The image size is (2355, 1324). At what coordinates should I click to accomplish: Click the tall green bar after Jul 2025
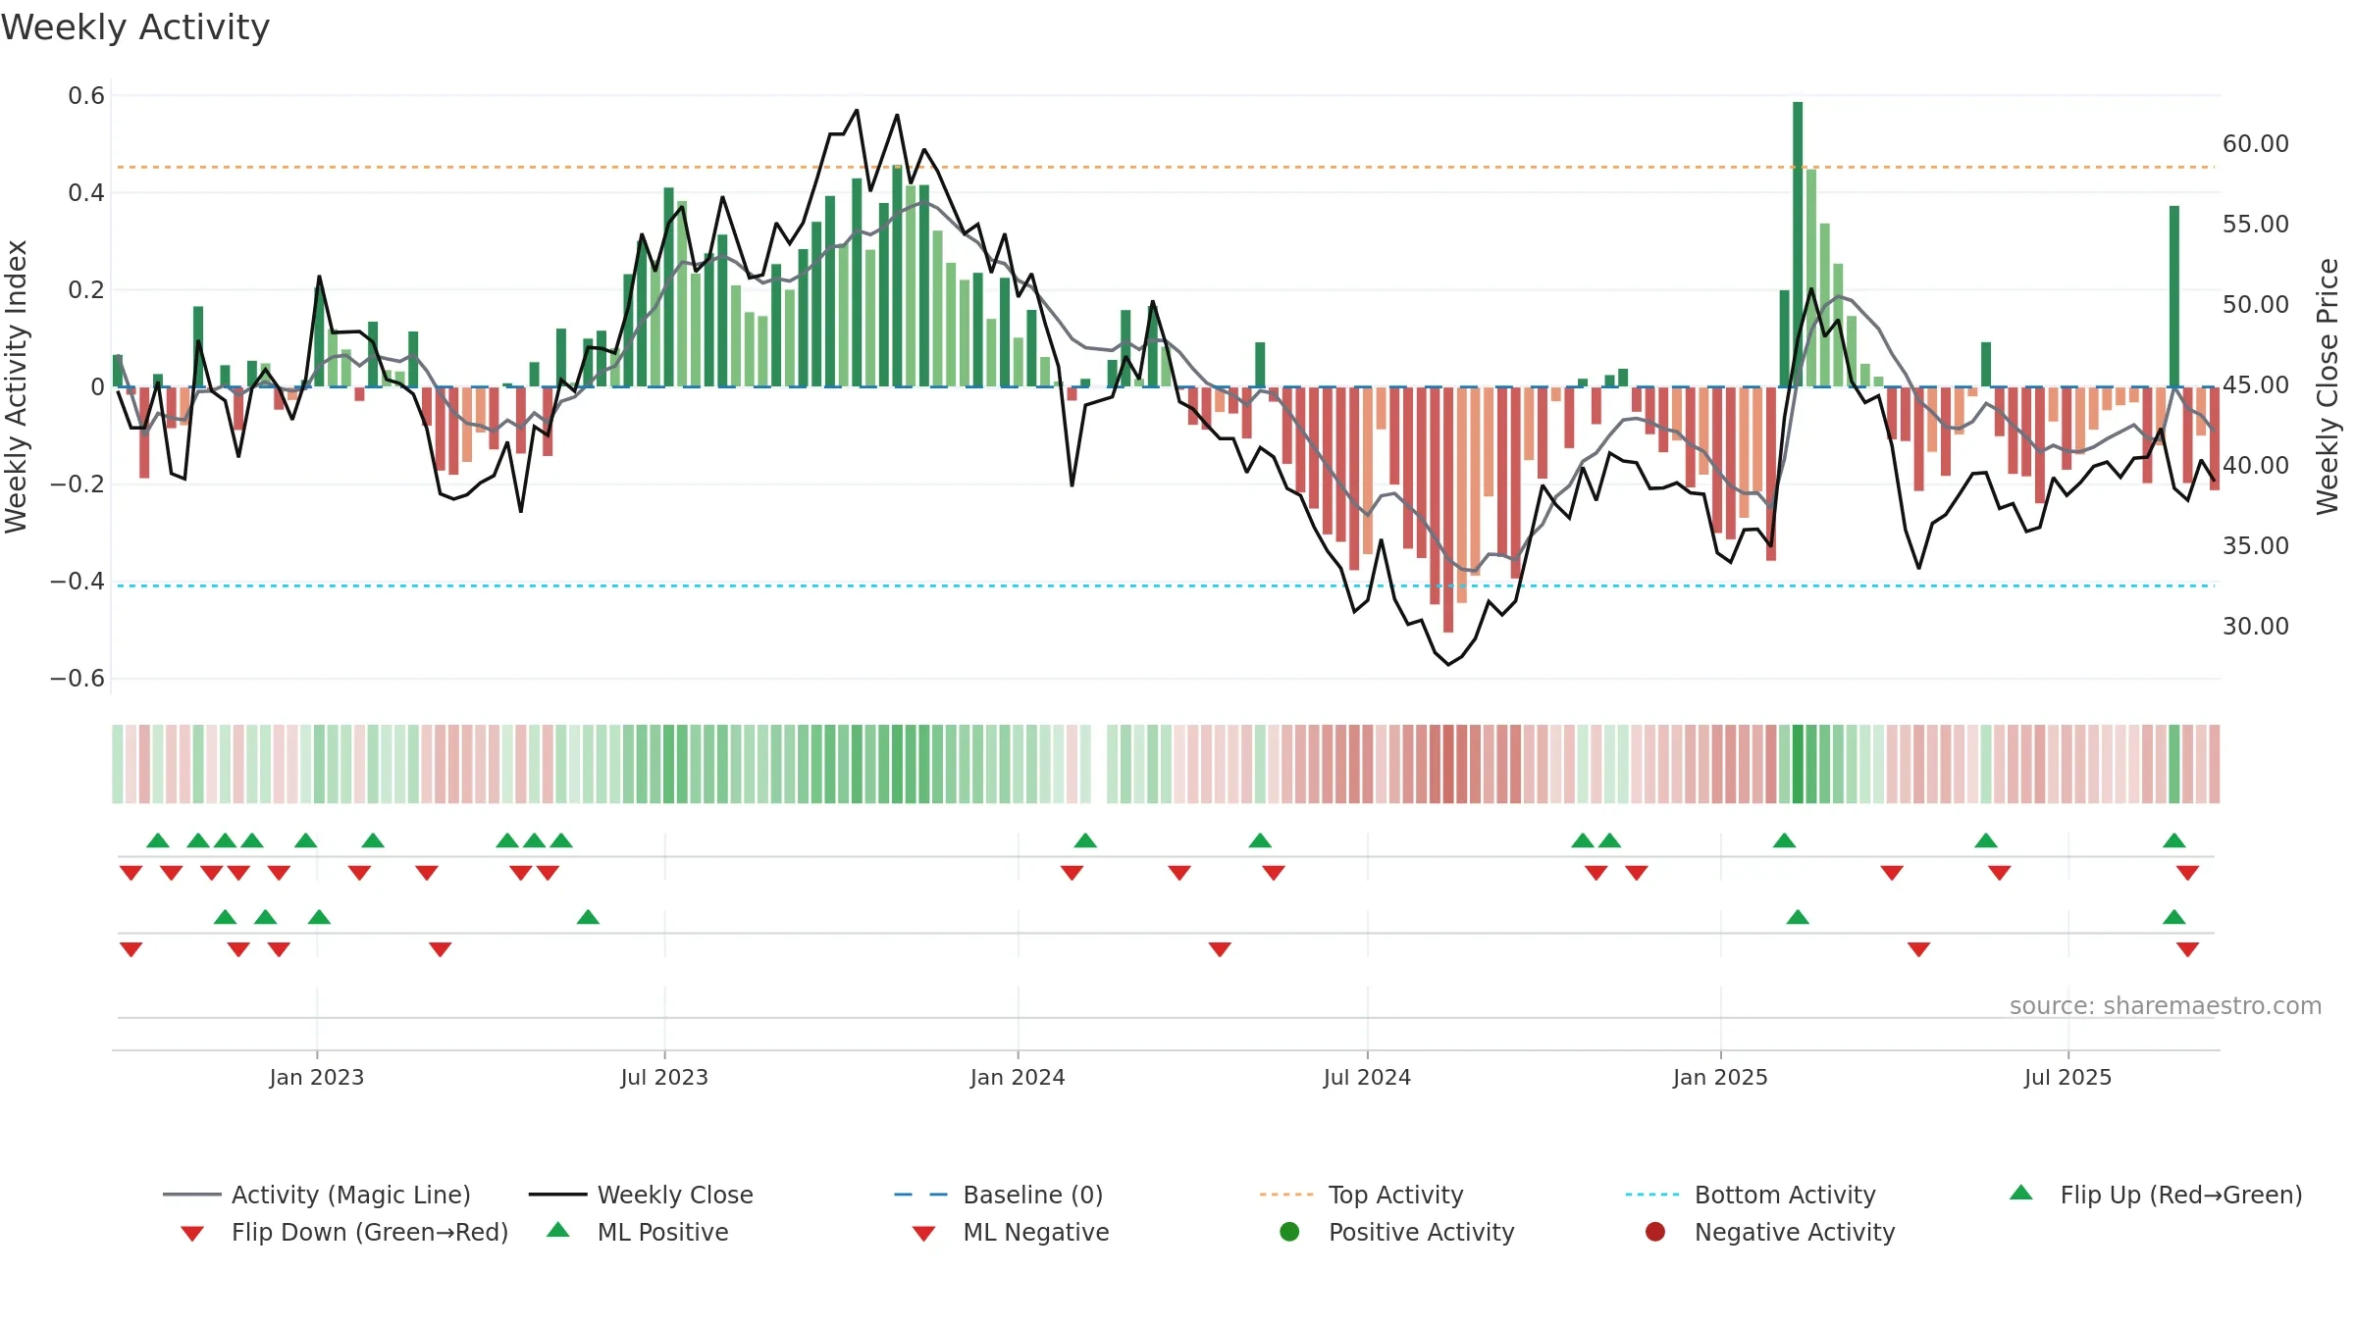point(2174,296)
